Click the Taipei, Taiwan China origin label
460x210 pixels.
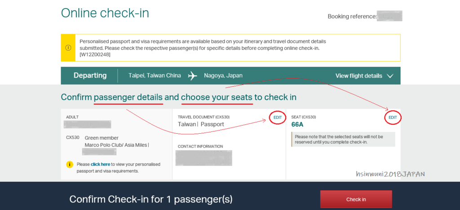pyautogui.click(x=155, y=75)
